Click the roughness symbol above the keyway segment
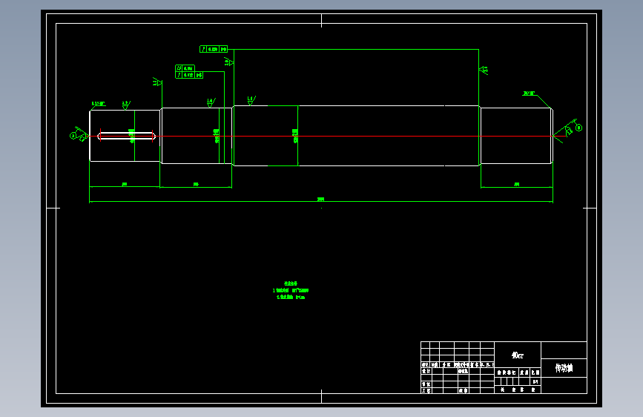The width and height of the screenshot is (643, 417). click(126, 105)
